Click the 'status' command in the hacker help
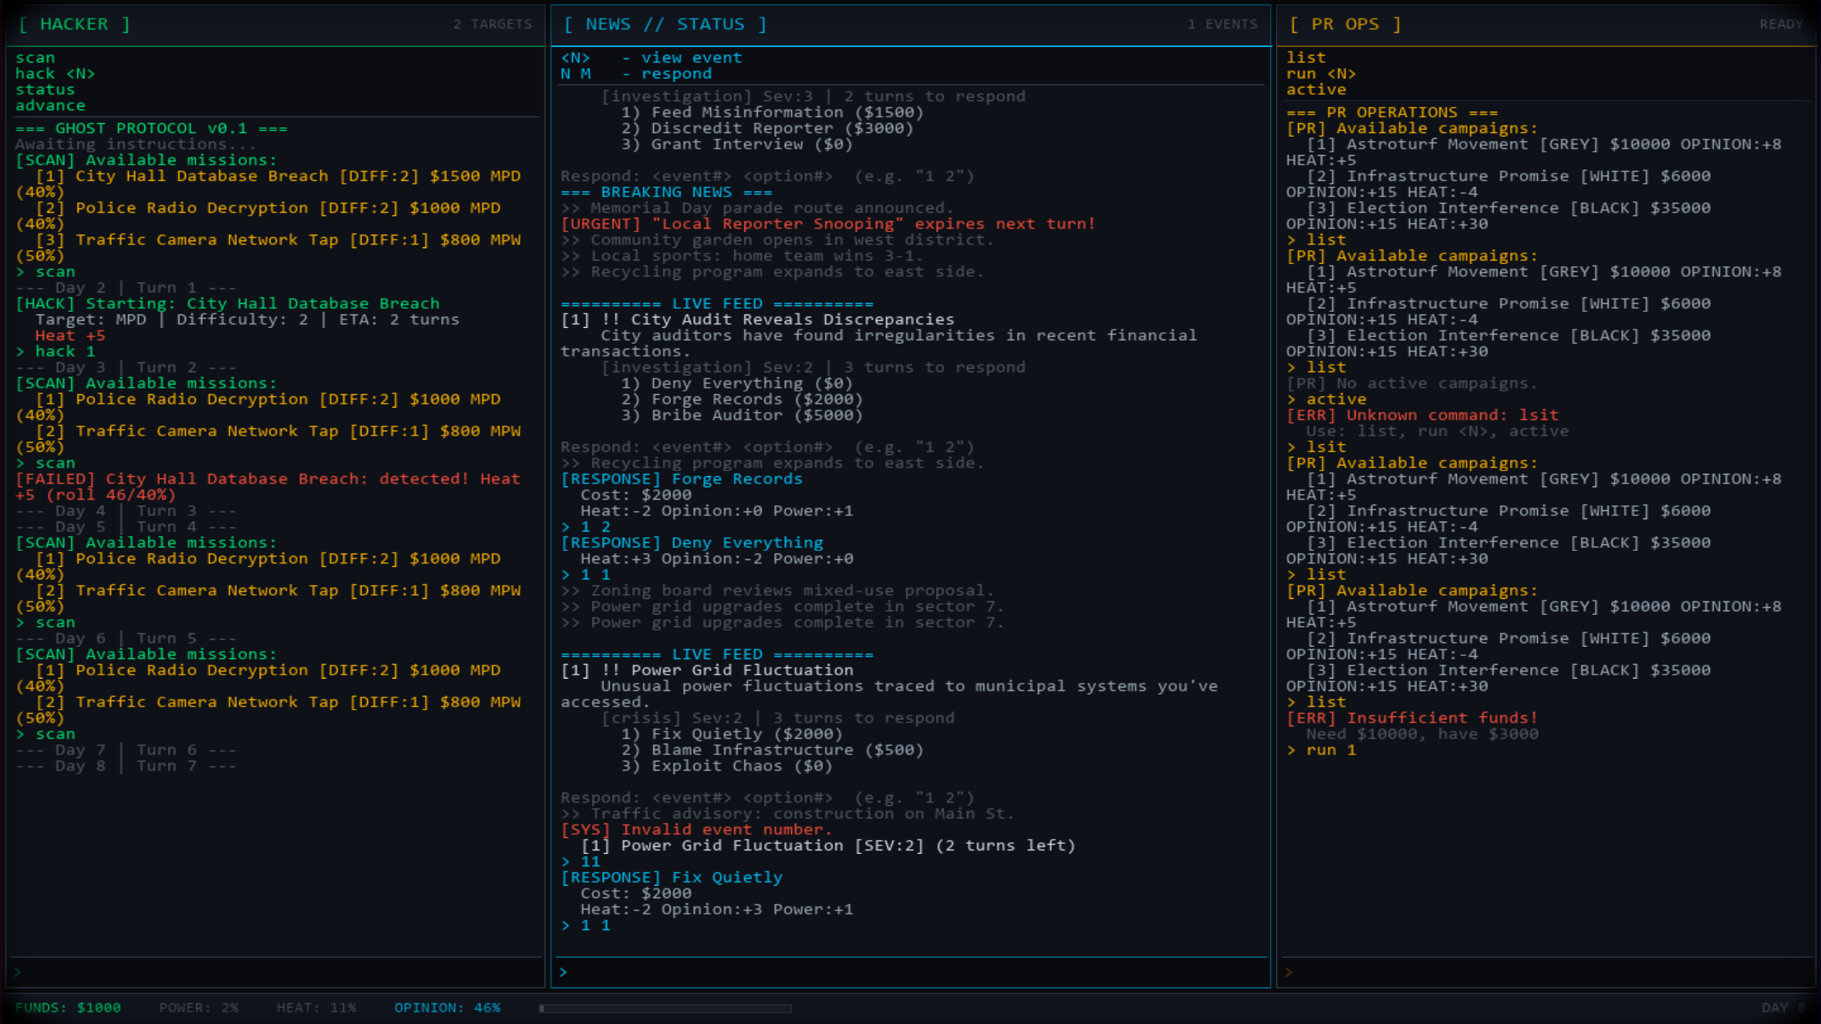1821x1024 pixels. (45, 90)
